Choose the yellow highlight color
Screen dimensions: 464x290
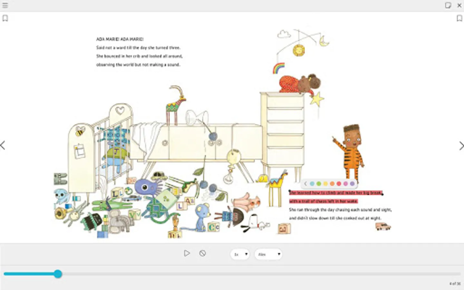pyautogui.click(x=325, y=184)
